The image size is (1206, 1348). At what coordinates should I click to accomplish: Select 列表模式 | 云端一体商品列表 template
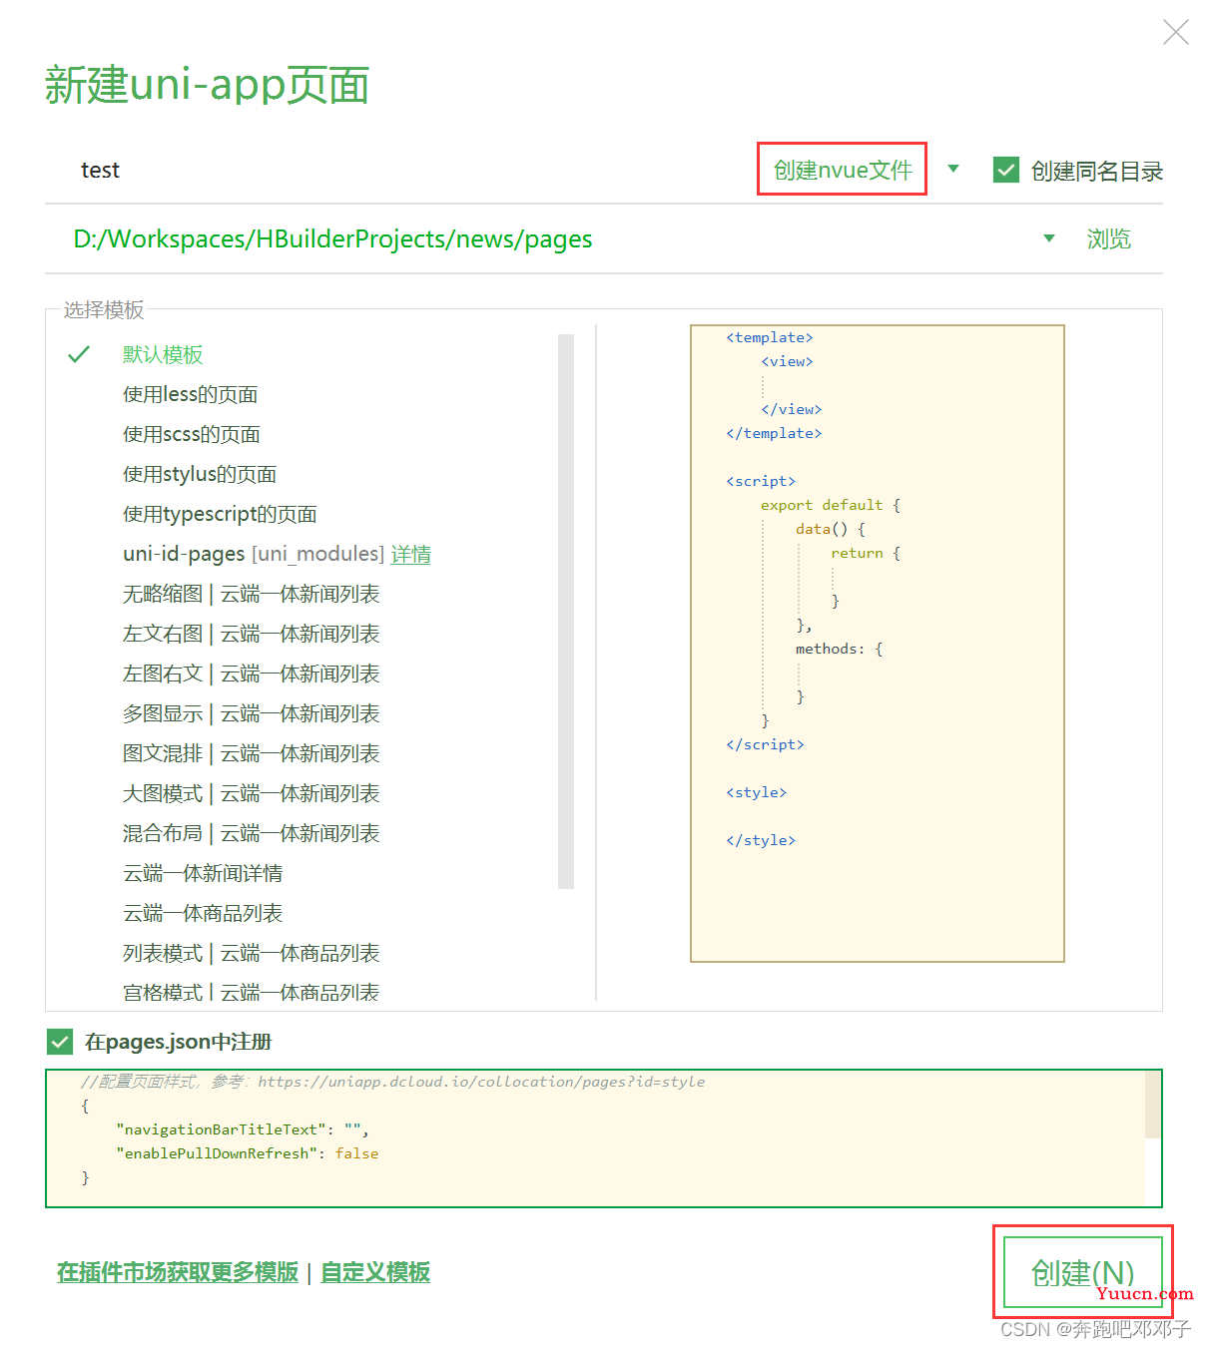coord(251,954)
